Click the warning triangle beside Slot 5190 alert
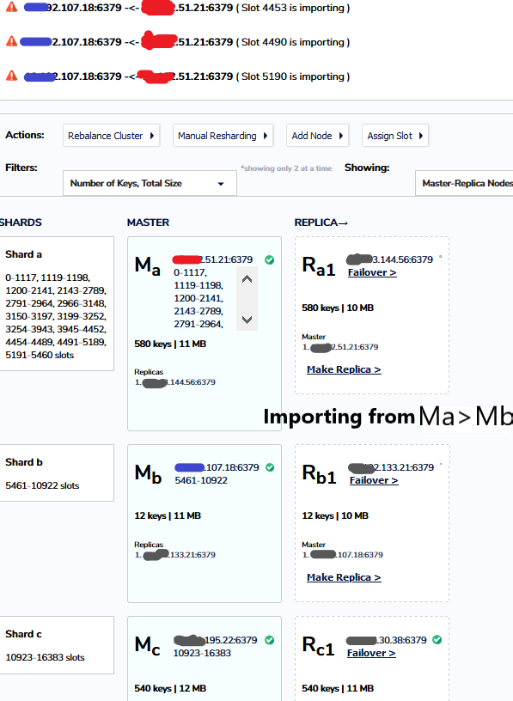 pyautogui.click(x=11, y=76)
